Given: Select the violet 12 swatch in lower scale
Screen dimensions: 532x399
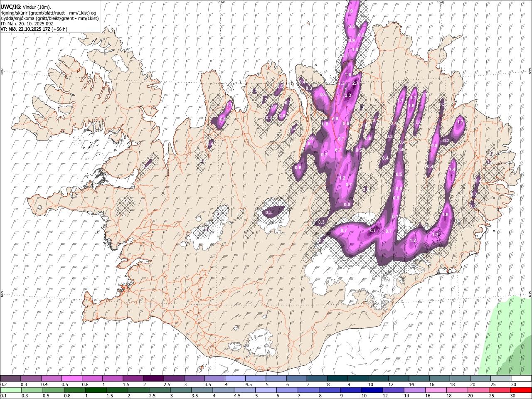Looking at the screenshot, I should pyautogui.click(x=394, y=390).
